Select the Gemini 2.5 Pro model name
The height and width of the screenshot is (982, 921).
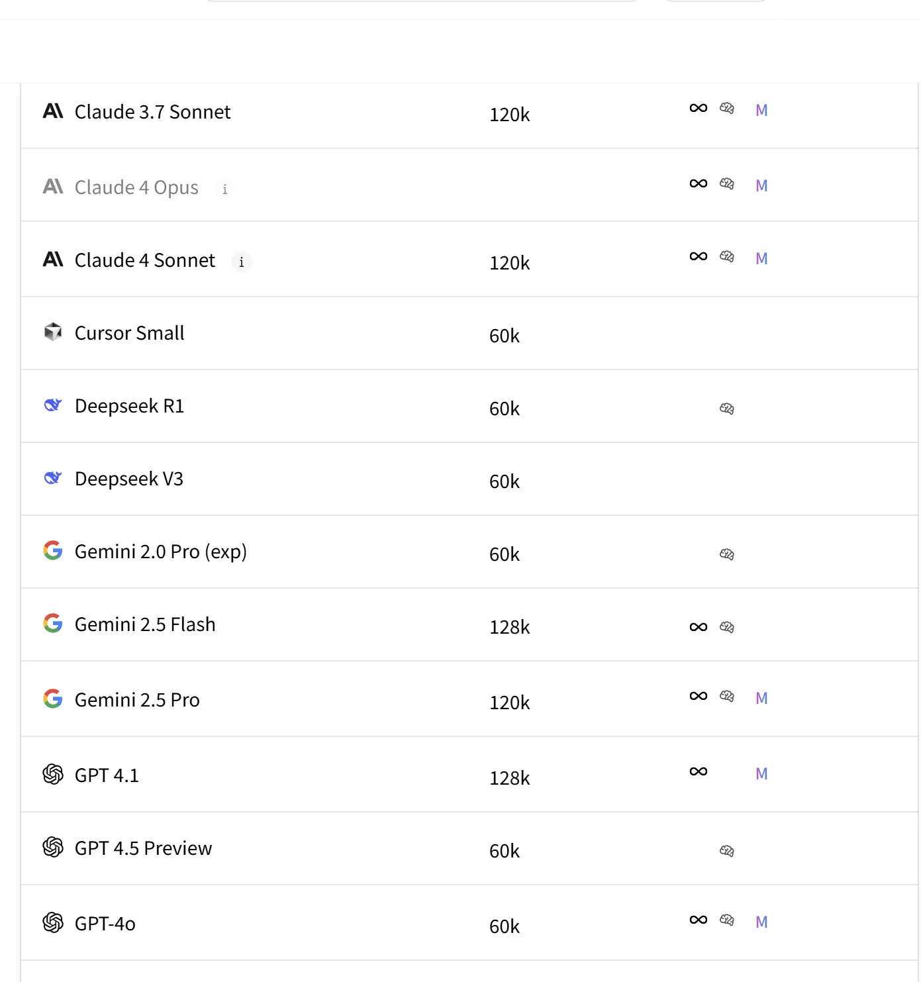point(137,700)
